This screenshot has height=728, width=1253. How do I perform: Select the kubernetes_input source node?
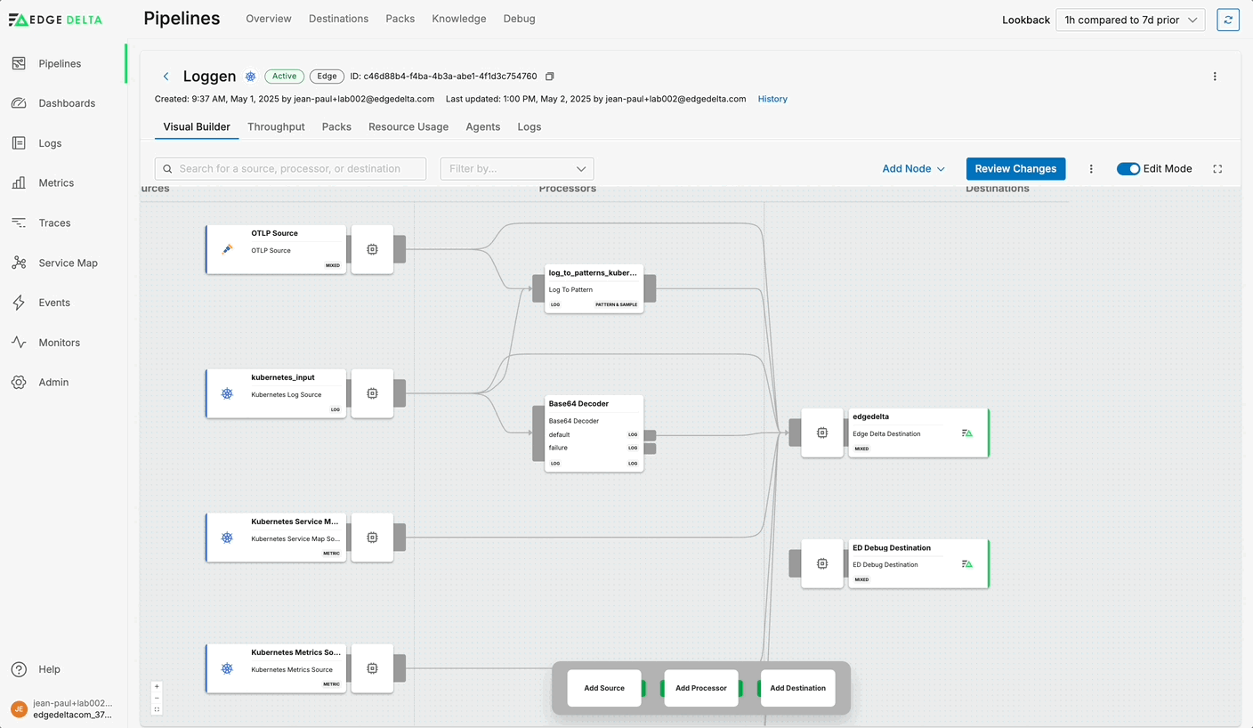pyautogui.click(x=276, y=393)
